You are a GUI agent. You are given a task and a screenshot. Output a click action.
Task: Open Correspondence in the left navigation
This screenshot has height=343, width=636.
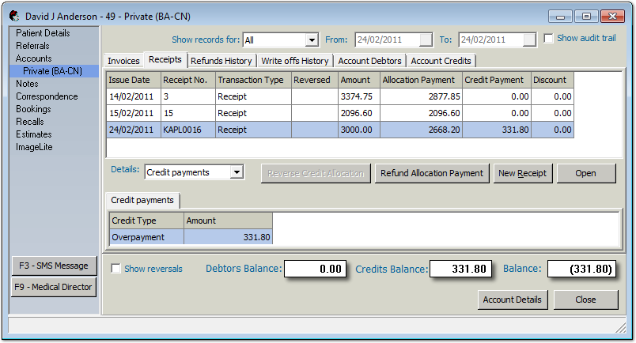click(47, 96)
